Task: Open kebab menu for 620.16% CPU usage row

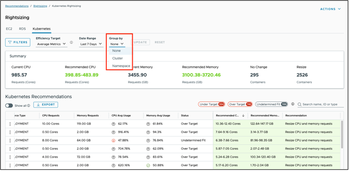Action: pos(10,165)
